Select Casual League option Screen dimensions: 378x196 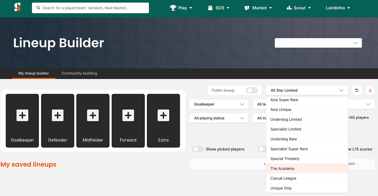[x=307, y=178]
